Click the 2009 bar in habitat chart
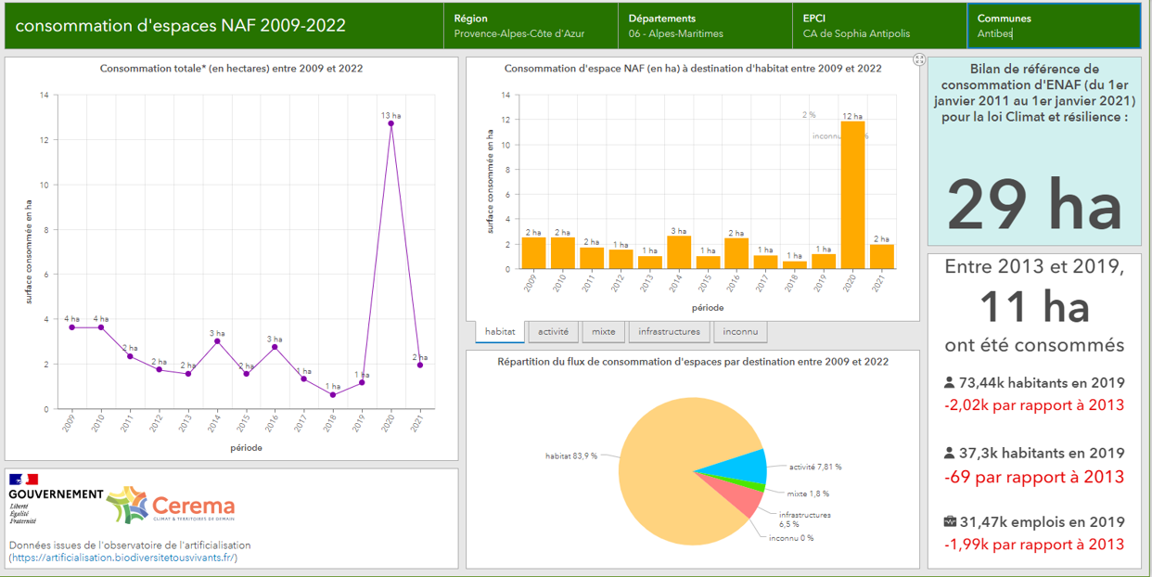 [x=533, y=253]
